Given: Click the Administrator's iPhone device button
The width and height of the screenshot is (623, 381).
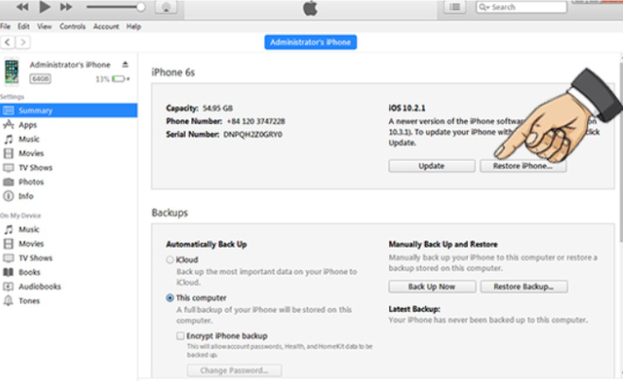Looking at the screenshot, I should tap(311, 42).
